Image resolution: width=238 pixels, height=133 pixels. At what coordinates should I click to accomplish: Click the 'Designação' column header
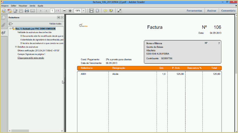point(119,68)
